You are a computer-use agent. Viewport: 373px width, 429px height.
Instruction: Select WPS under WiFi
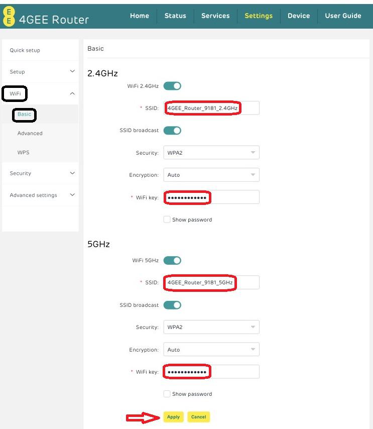pyautogui.click(x=23, y=152)
